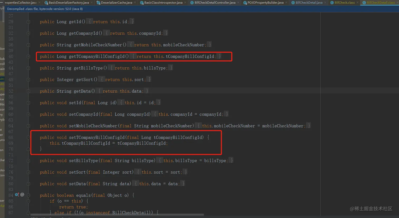This screenshot has width=399, height=218.
Task: Click the setTCompanyBillConfigId method name
Action: click(x=97, y=137)
